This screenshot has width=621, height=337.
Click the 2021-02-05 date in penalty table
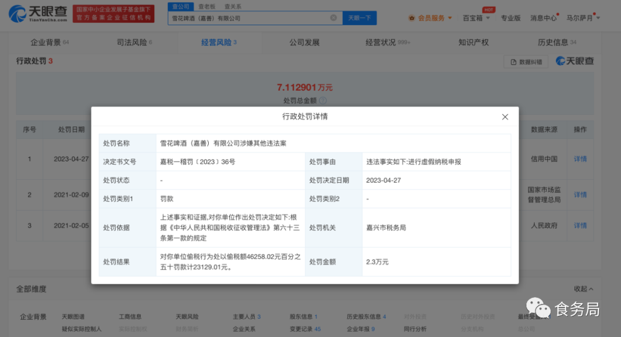click(71, 226)
